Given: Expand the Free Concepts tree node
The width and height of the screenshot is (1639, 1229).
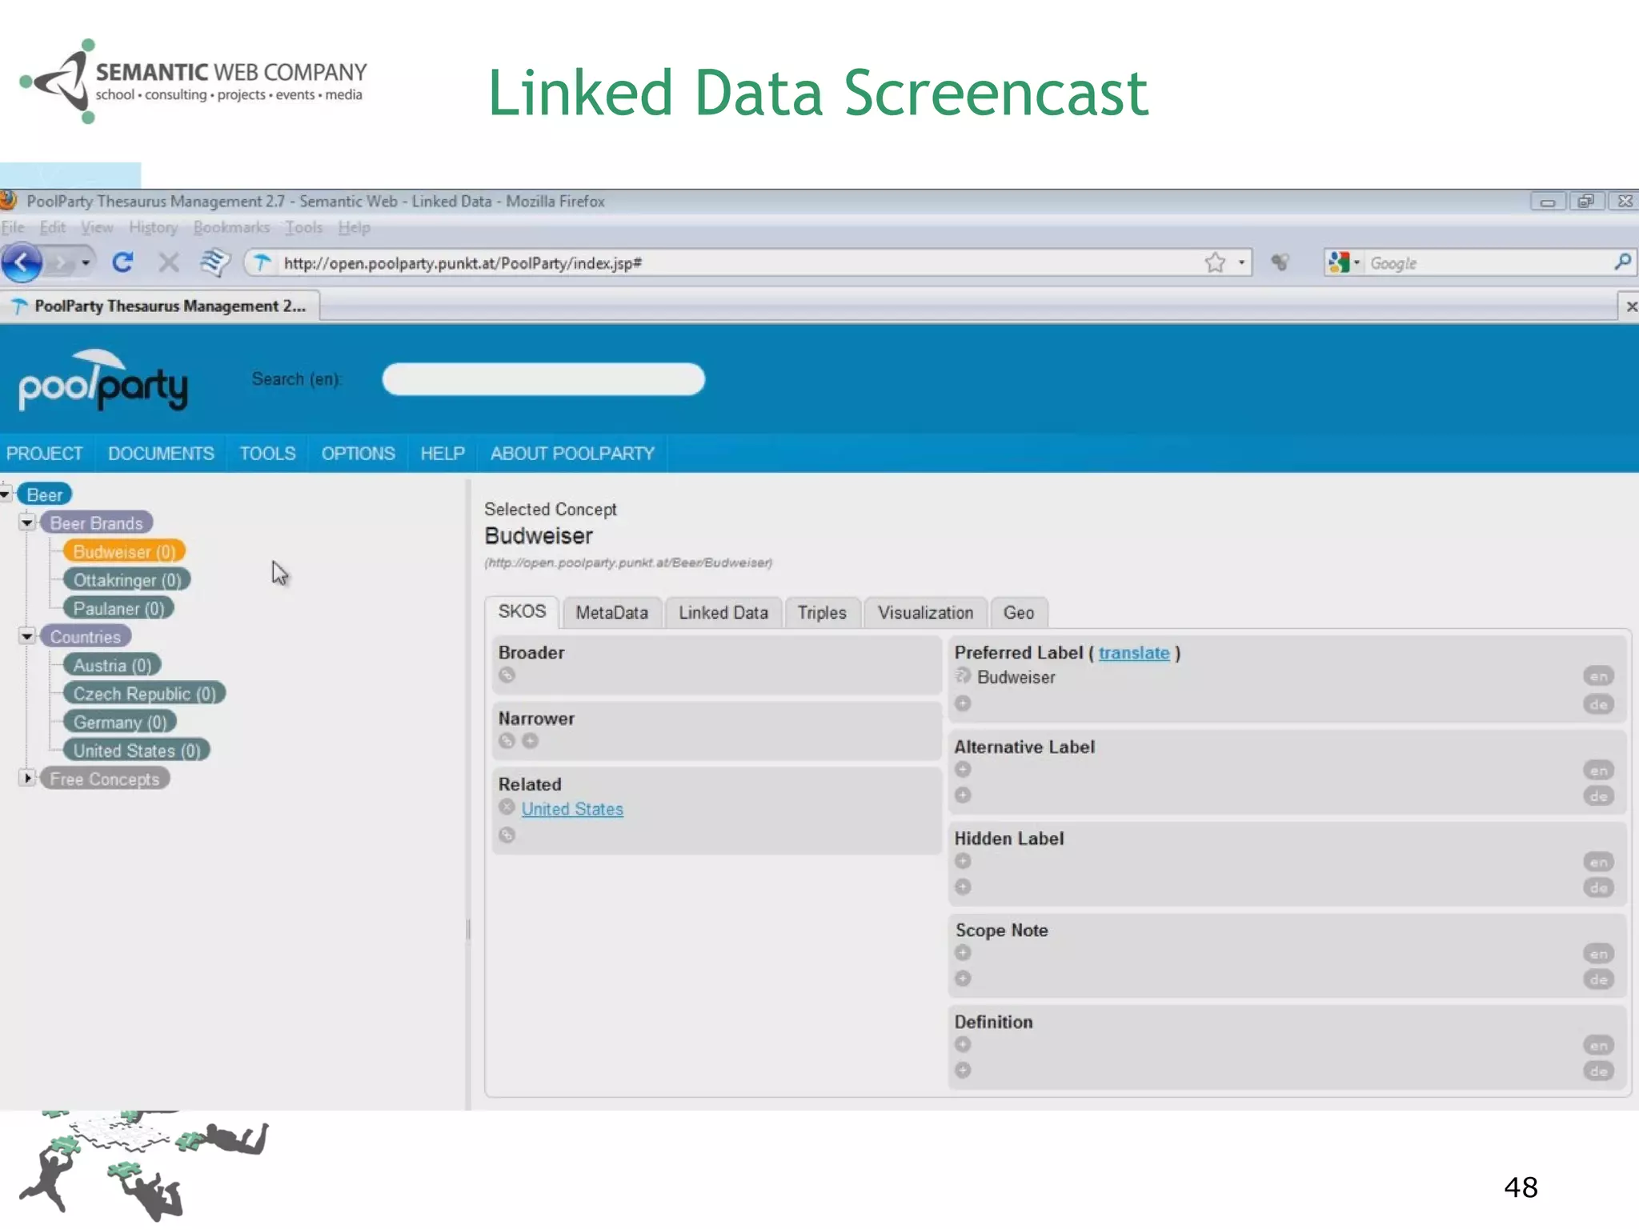Looking at the screenshot, I should coord(27,778).
